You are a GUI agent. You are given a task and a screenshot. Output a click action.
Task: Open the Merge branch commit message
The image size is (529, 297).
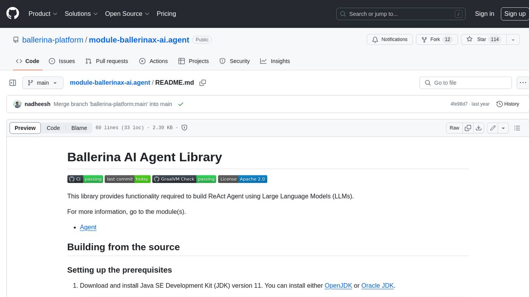click(113, 104)
